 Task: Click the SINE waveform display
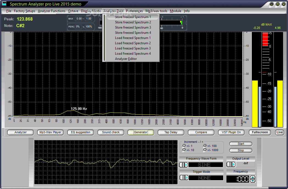206,165
